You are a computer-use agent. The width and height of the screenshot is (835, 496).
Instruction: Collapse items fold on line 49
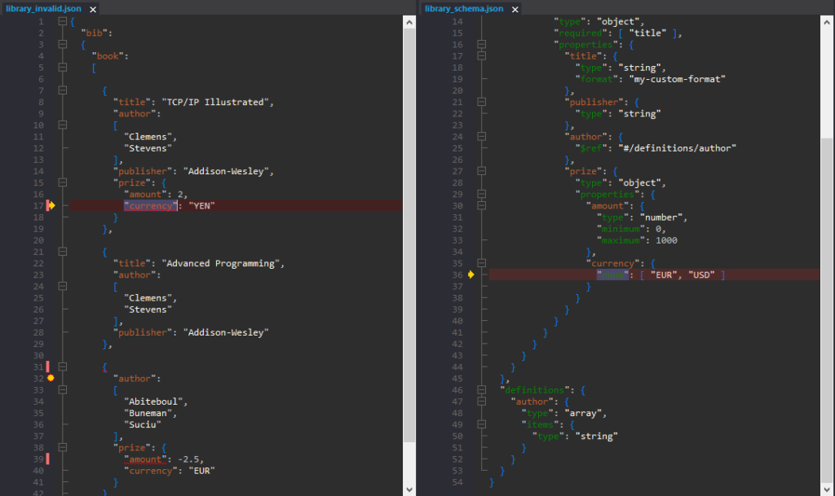point(481,424)
